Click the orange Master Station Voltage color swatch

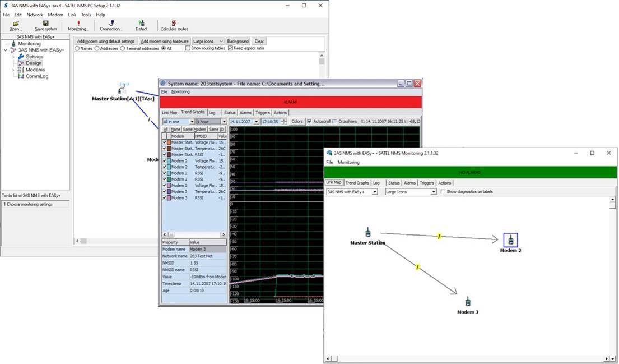click(169, 142)
